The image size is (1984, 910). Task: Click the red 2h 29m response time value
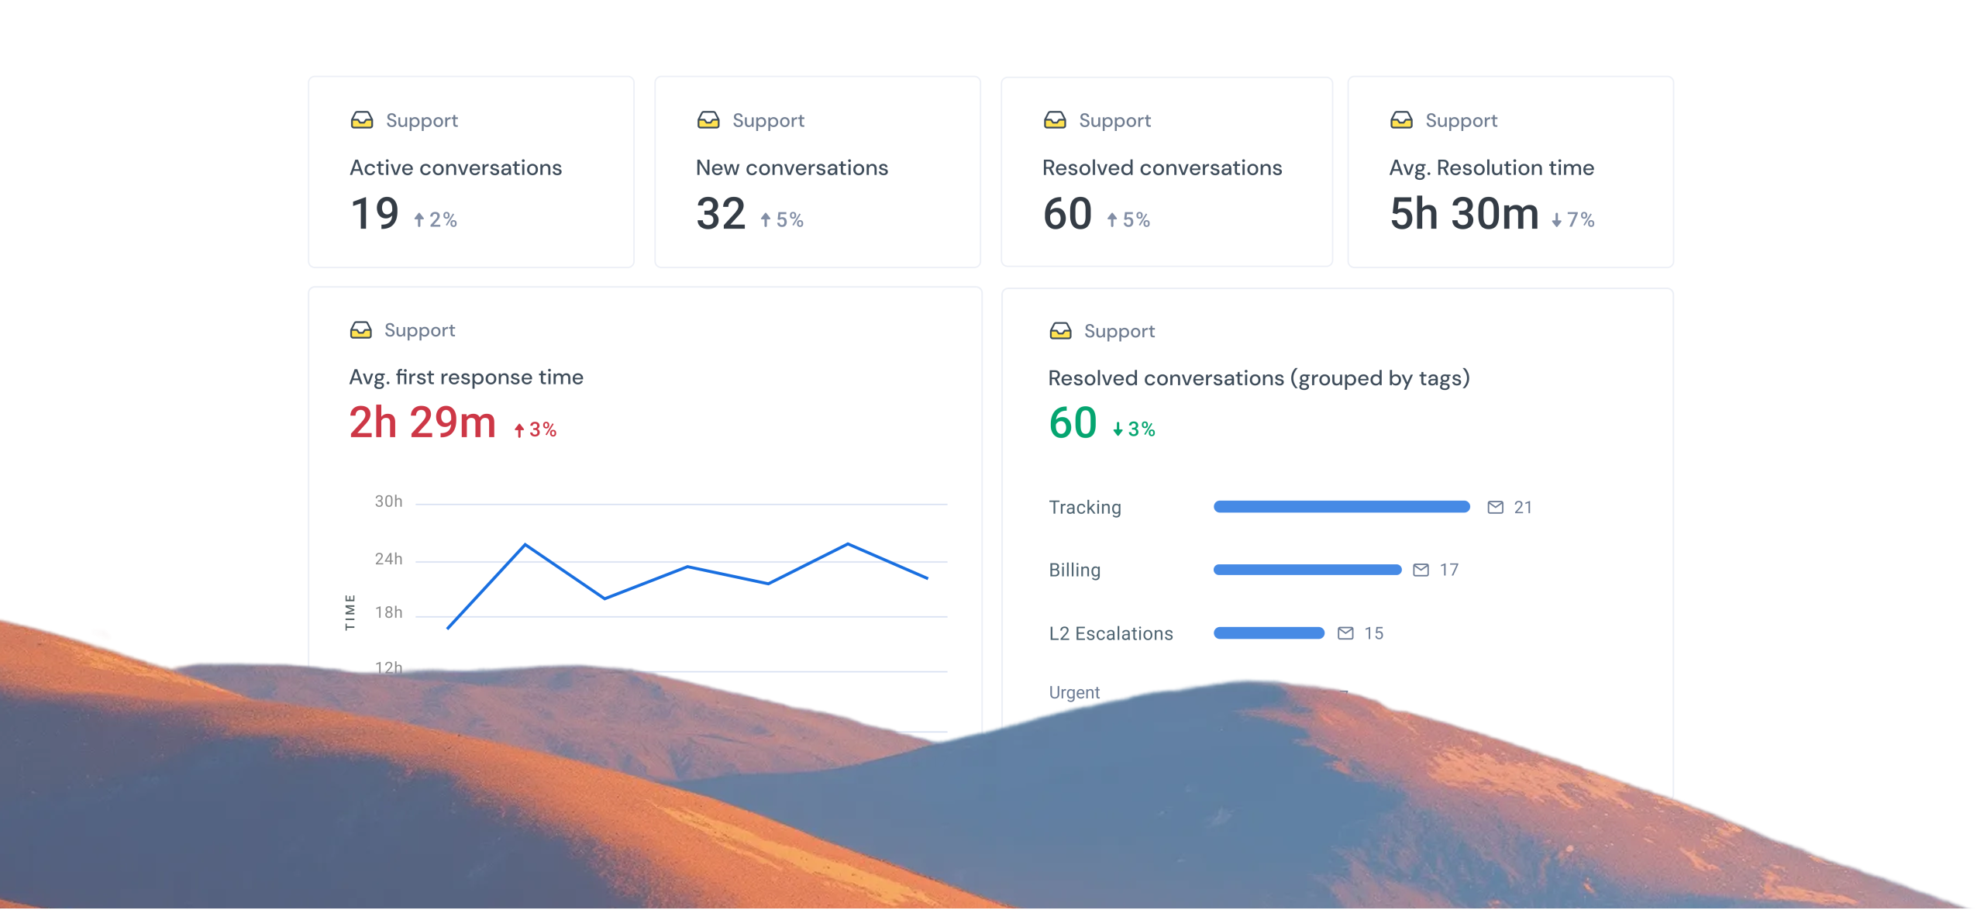[x=422, y=423]
